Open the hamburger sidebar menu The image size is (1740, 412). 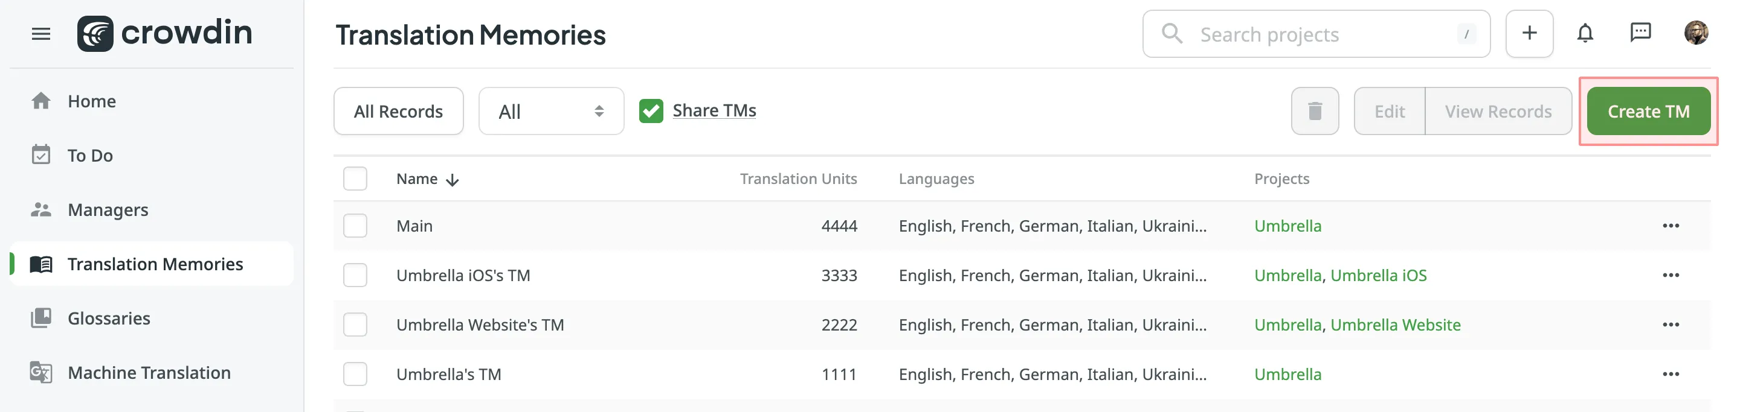pyautogui.click(x=40, y=34)
